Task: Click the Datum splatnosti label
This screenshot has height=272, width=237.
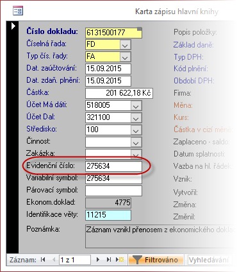Action: [x=199, y=154]
